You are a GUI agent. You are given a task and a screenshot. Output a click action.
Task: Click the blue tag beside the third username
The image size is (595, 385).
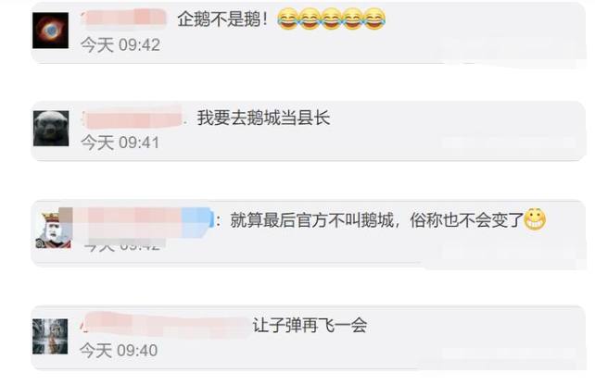[x=197, y=222]
